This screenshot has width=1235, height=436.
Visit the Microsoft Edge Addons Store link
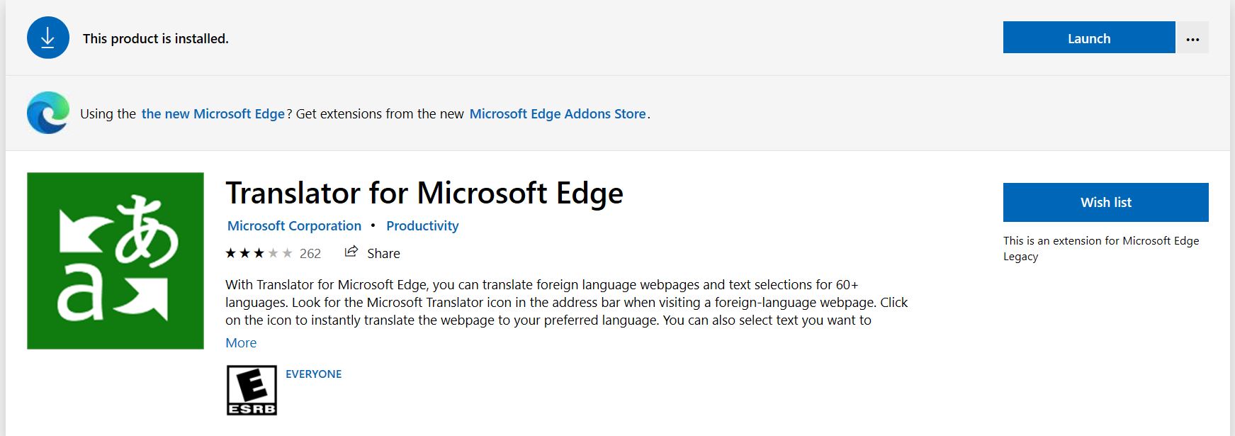[558, 113]
